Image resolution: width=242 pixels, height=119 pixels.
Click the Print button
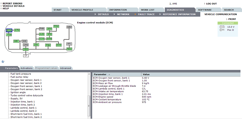coord(232,19)
